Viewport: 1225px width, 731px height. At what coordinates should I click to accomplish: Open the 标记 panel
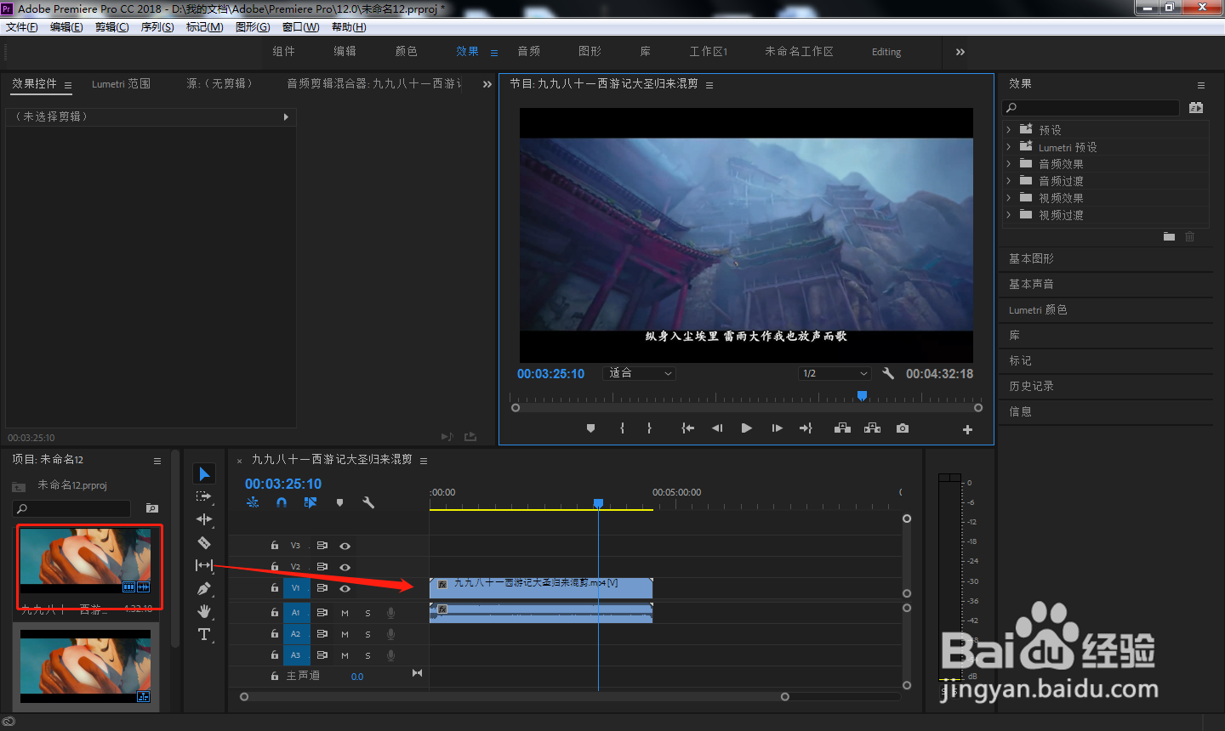point(1020,360)
